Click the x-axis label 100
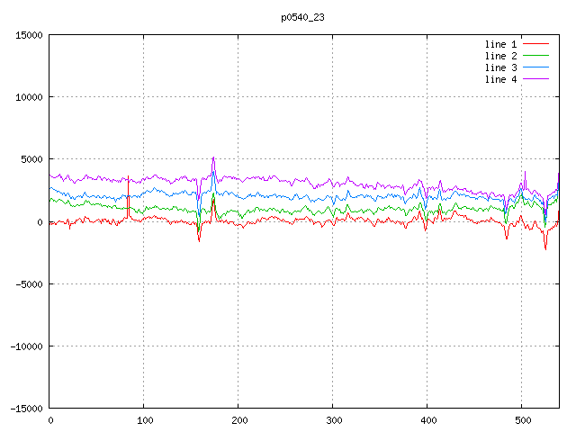Screen dimensions: 576x432 coord(145,420)
